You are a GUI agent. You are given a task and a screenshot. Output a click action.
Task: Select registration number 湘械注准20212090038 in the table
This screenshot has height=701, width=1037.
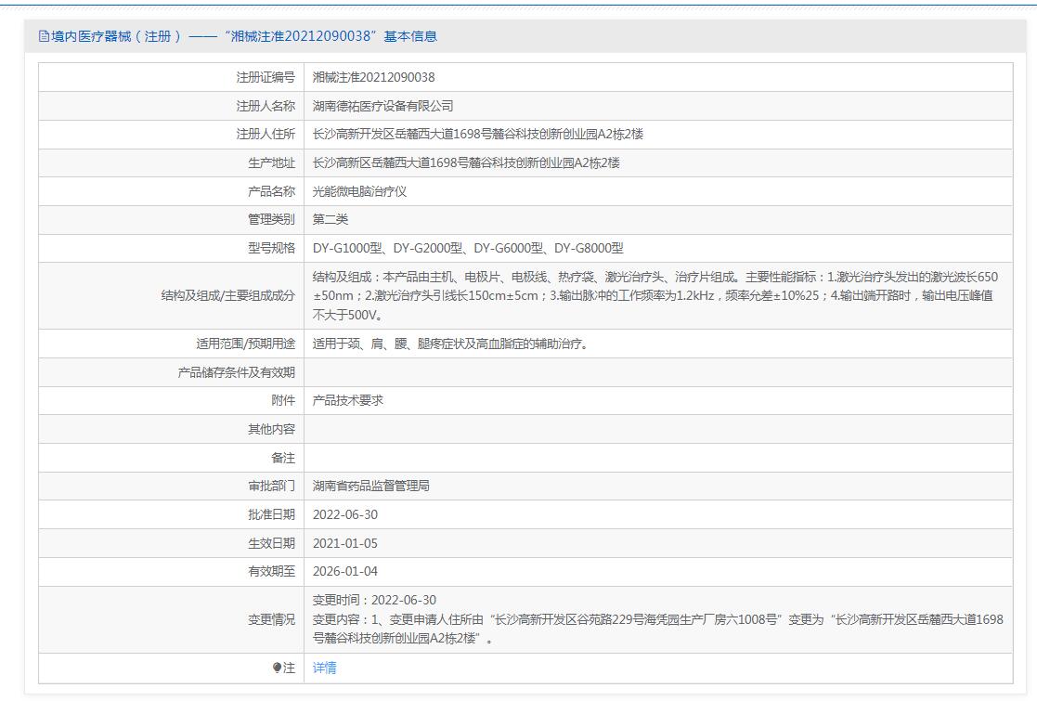373,77
